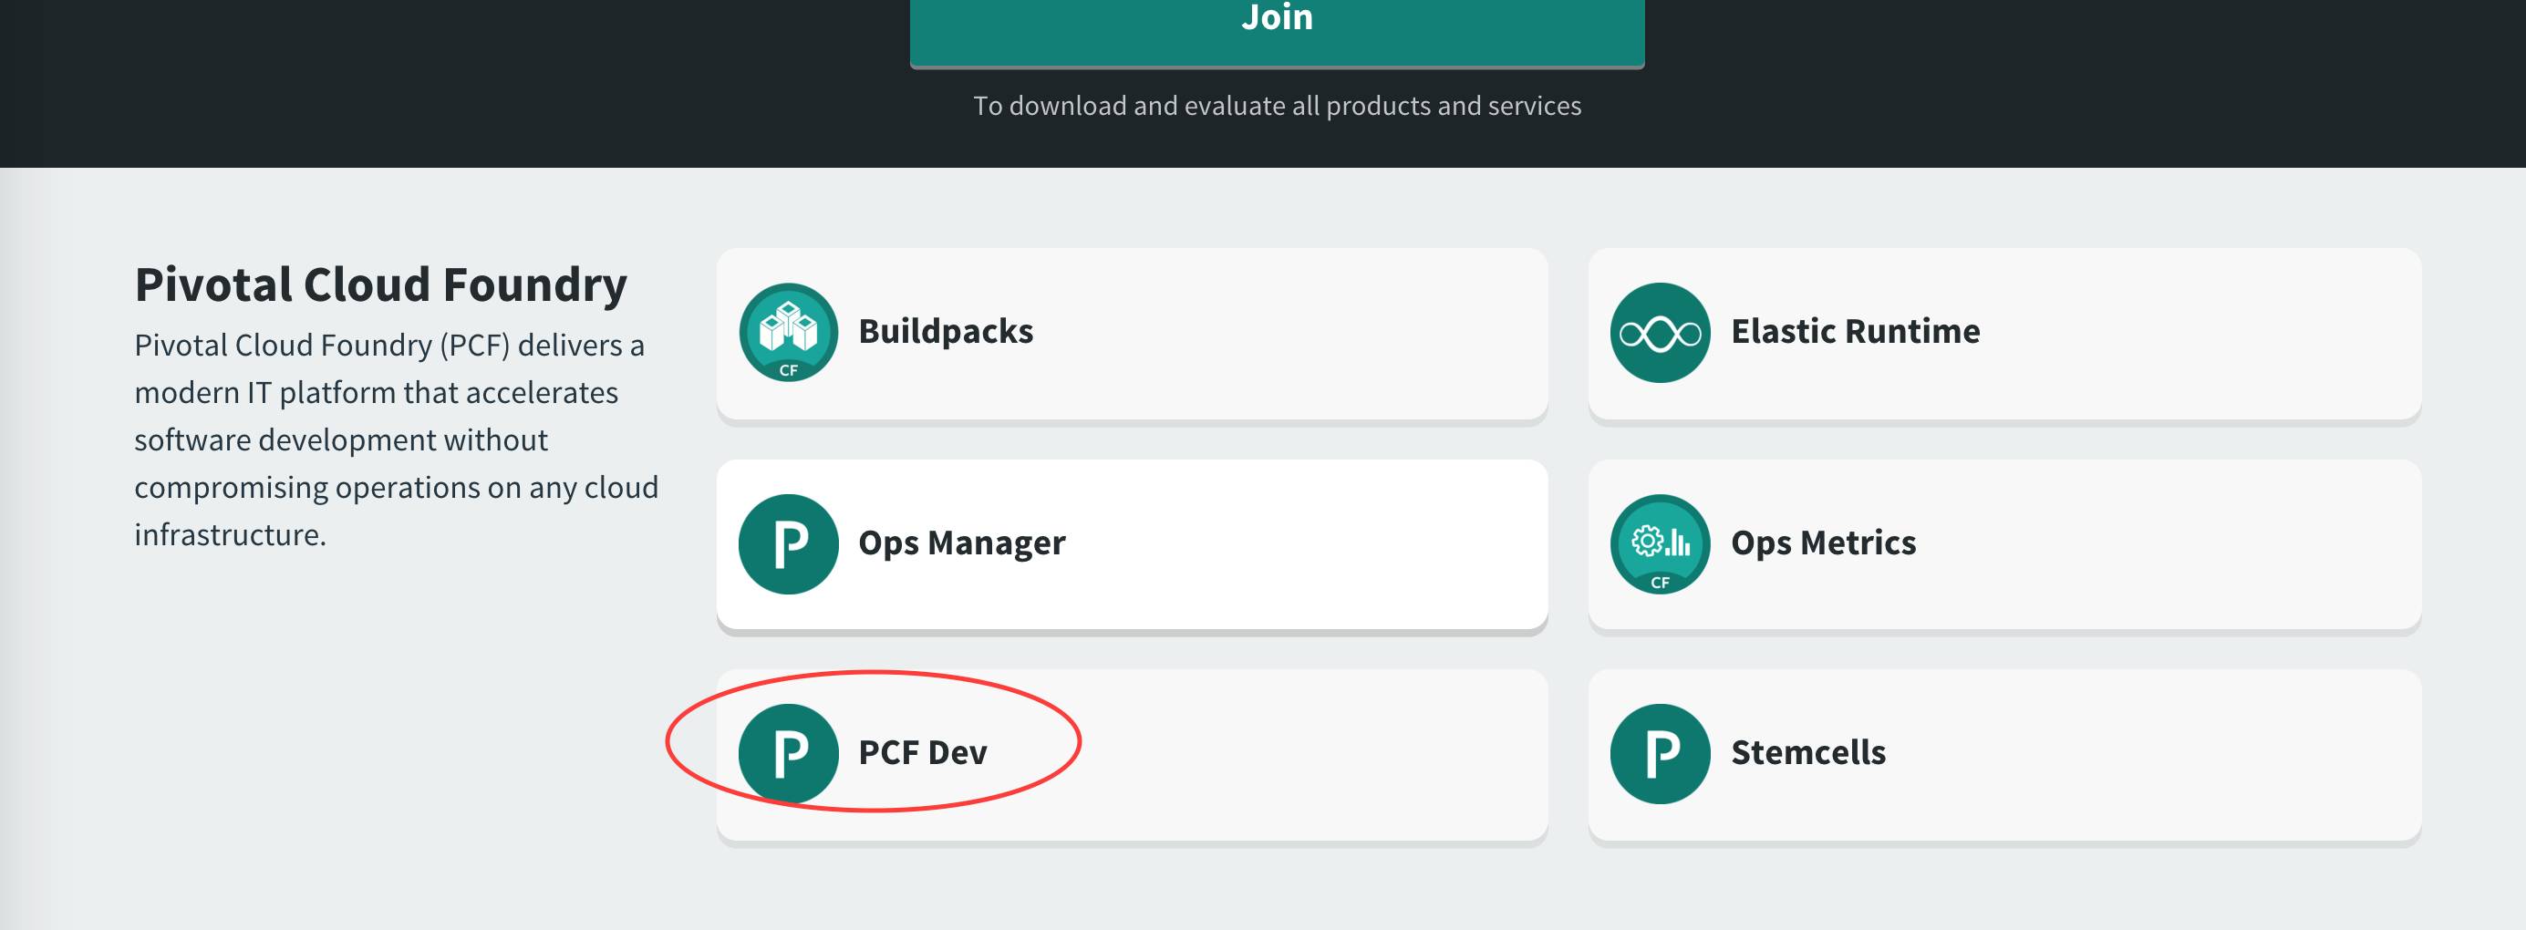This screenshot has height=930, width=2526.
Task: Open the Elastic Runtime product link text
Action: (x=1855, y=331)
